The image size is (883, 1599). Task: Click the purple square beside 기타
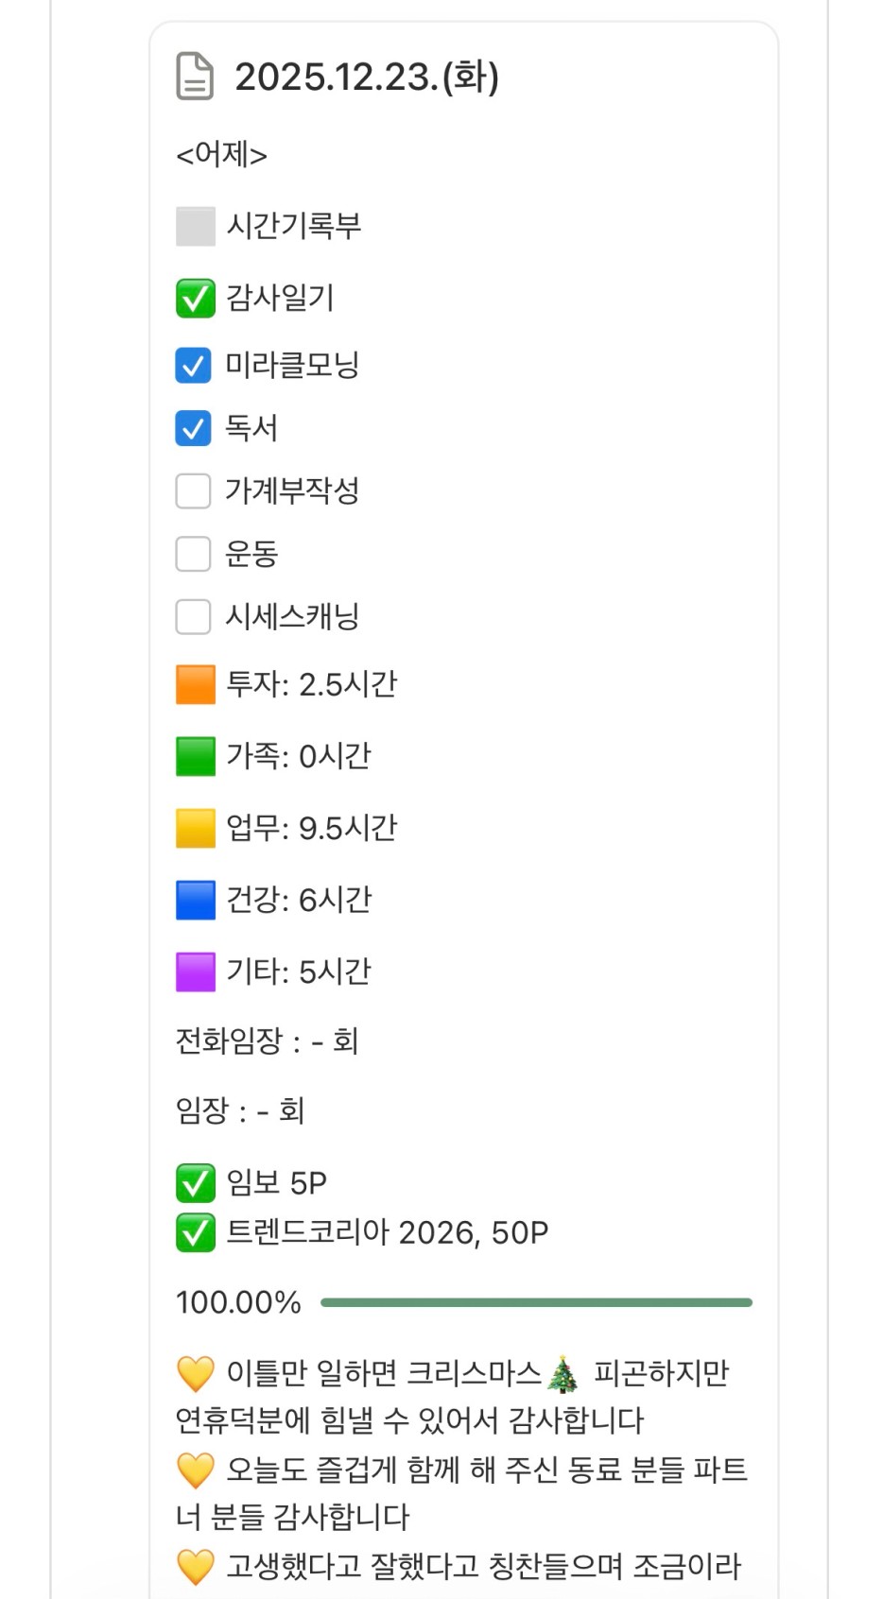click(x=196, y=972)
